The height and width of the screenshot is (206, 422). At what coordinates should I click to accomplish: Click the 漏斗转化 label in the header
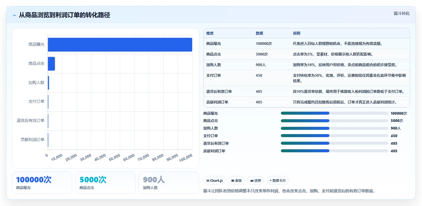[x=401, y=14]
